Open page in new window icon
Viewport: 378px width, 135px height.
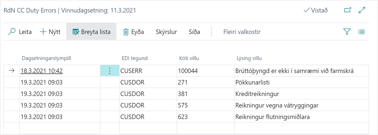[347, 10]
